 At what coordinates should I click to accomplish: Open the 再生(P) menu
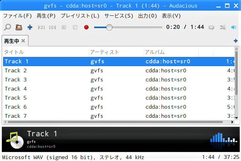(x=46, y=16)
